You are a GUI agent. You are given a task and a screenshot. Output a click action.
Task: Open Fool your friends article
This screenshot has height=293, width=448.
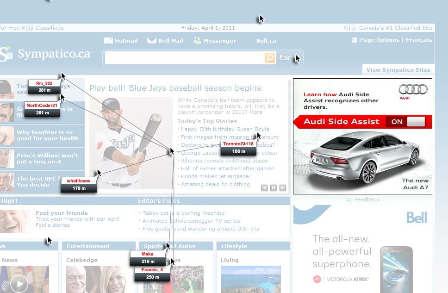tap(62, 212)
